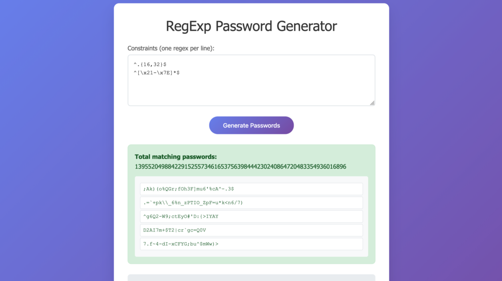Click the green results panel's top-right corner

(x=371, y=149)
